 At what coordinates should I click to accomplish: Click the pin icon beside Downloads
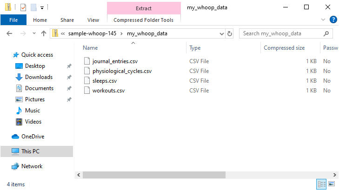pos(69,77)
